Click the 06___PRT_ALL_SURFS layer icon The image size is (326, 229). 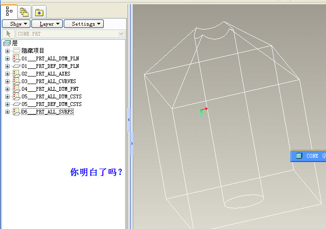click(x=17, y=112)
